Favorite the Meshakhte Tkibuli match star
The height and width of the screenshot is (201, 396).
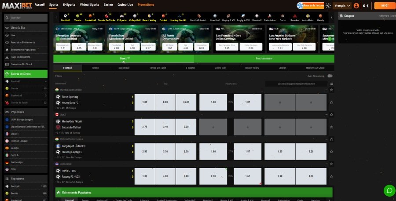click(331, 127)
